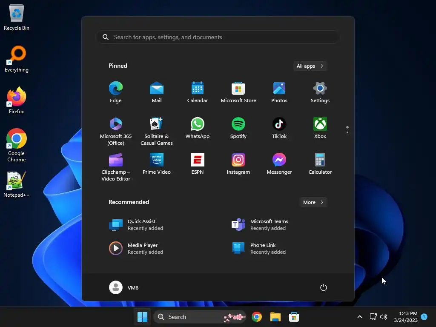Open the Calendar app
The image size is (436, 327).
(198, 92)
